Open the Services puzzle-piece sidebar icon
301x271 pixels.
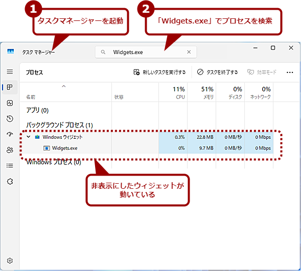tap(10, 181)
